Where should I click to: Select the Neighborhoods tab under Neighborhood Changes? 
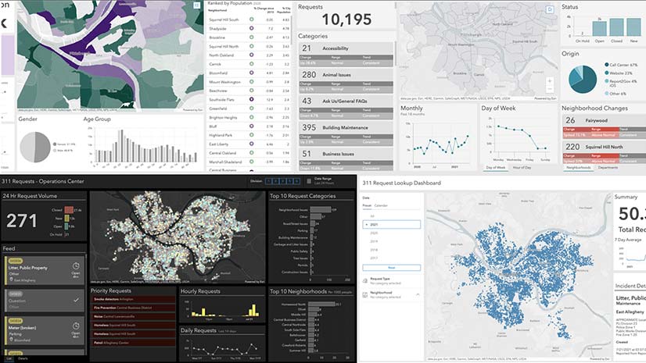click(x=579, y=167)
